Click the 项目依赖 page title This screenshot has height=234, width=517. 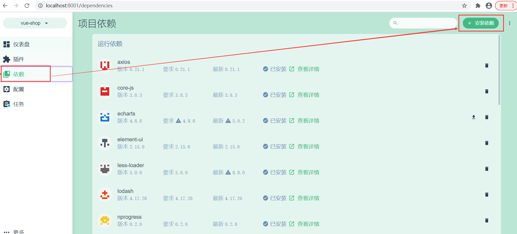(x=97, y=23)
